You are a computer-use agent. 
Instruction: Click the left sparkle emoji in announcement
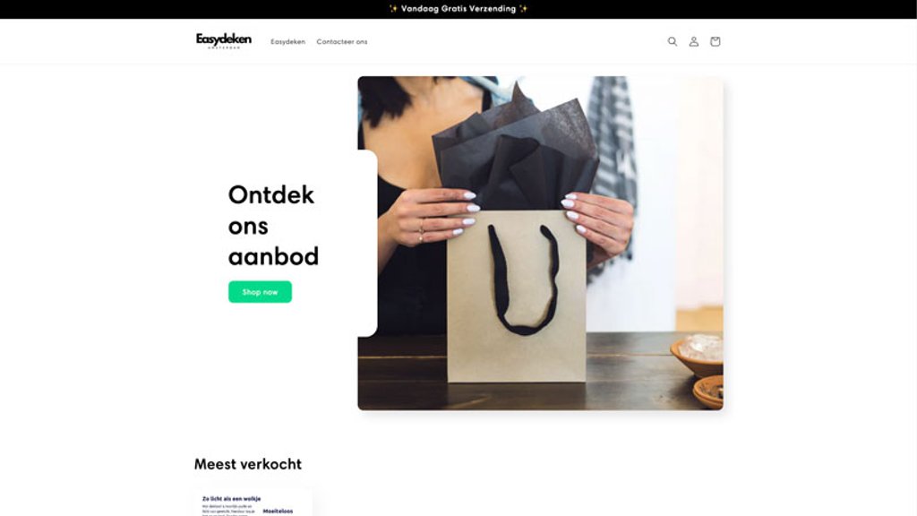394,9
